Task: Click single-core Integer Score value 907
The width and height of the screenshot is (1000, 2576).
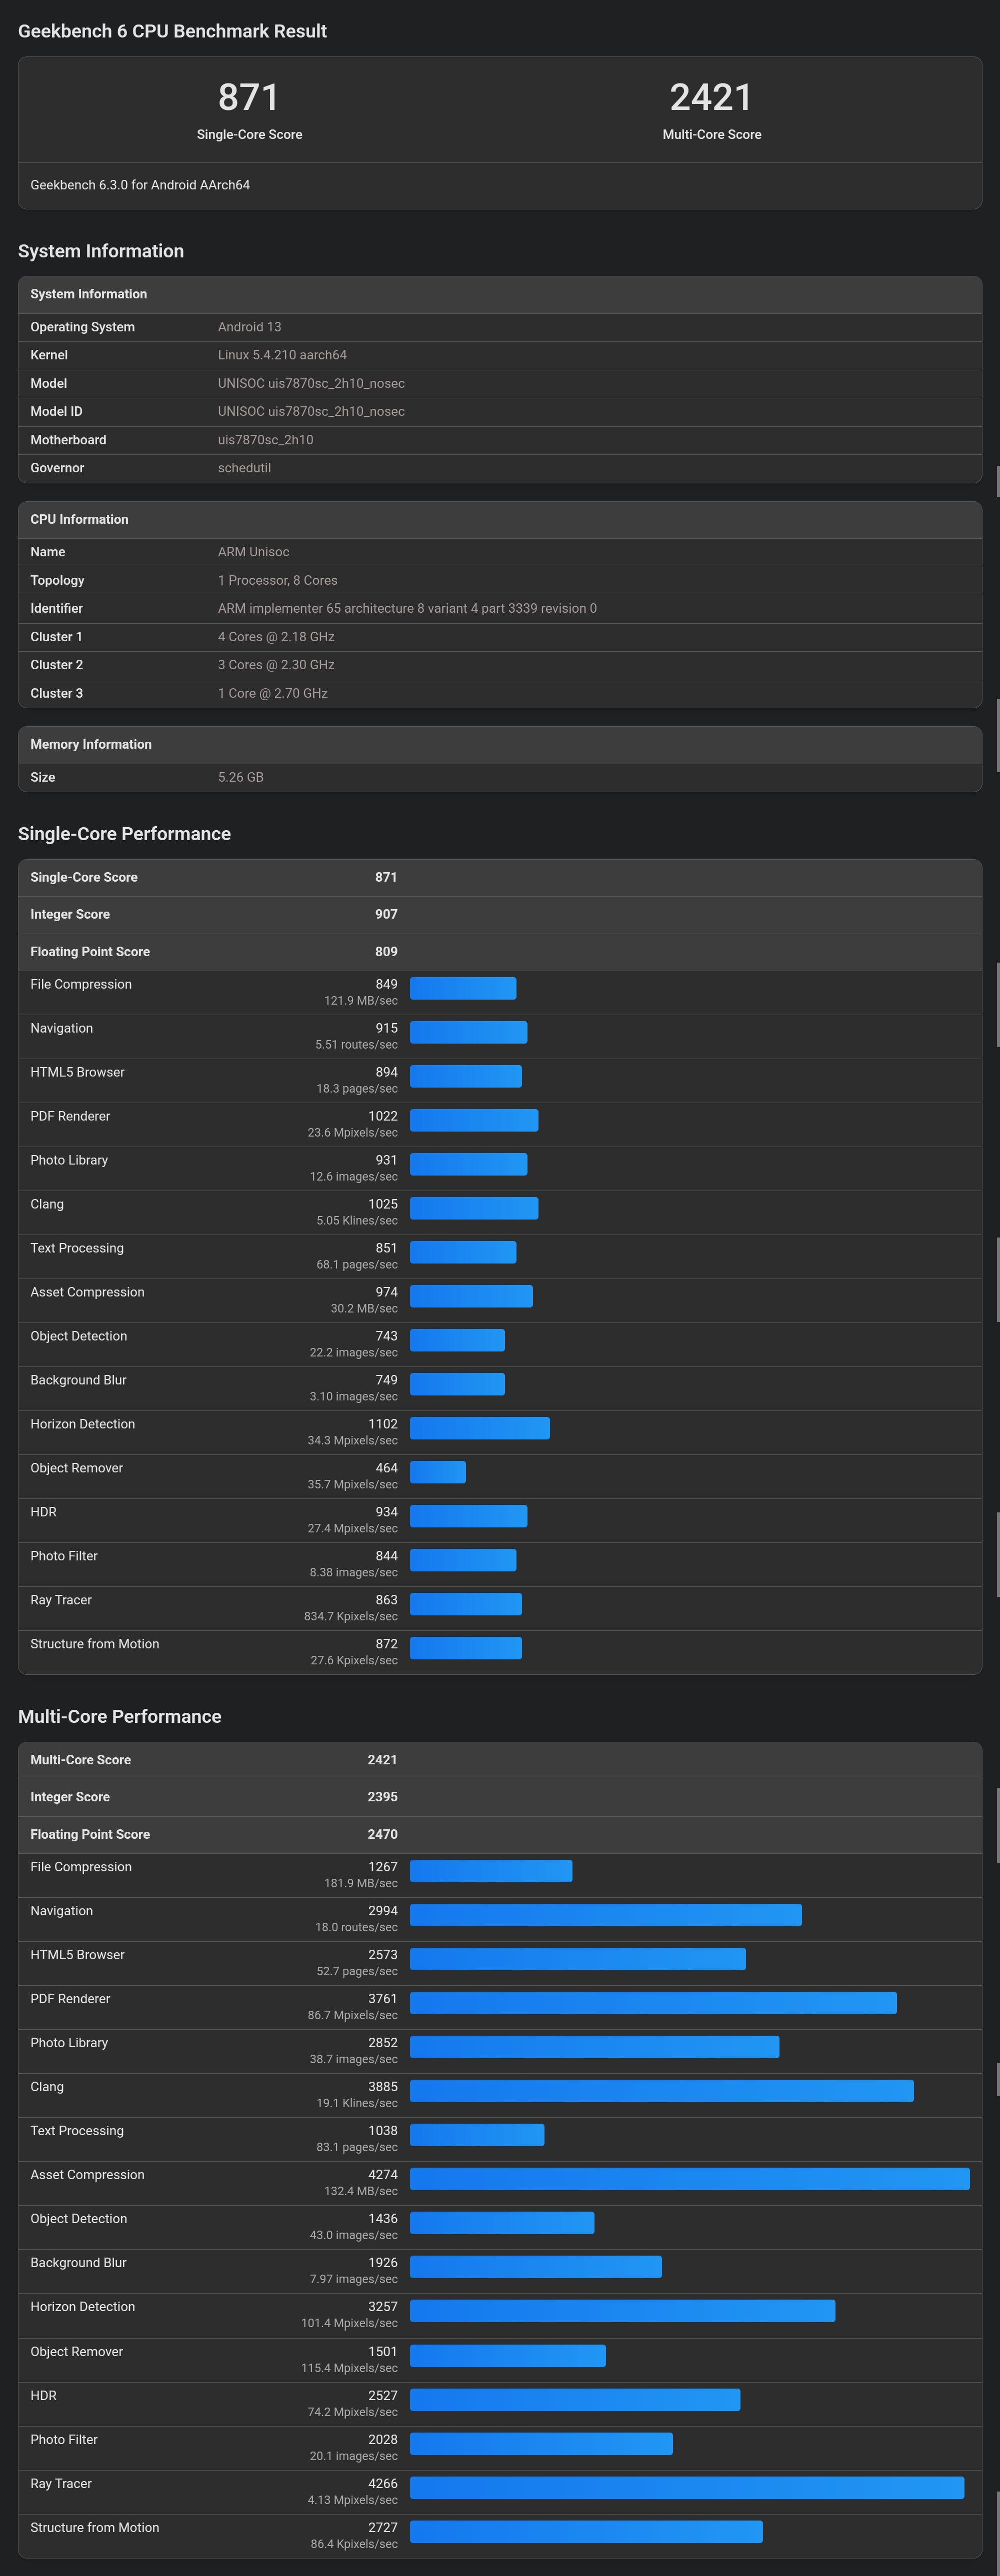Action: pyautogui.click(x=386, y=914)
